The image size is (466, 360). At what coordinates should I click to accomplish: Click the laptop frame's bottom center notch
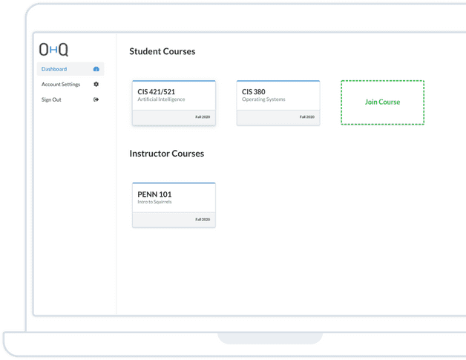point(269,338)
